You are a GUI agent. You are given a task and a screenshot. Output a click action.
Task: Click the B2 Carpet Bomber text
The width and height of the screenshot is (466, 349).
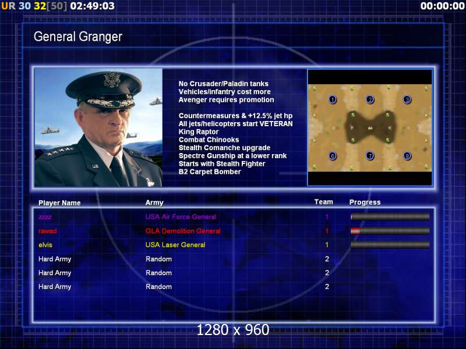(210, 172)
